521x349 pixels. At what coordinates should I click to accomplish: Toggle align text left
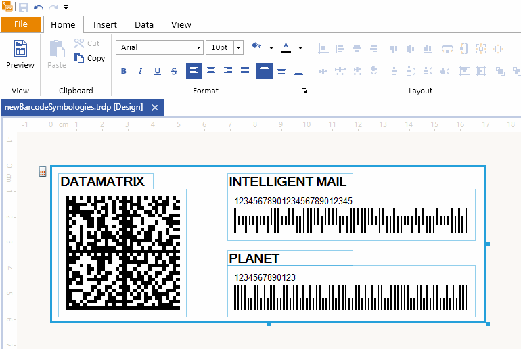coord(194,71)
